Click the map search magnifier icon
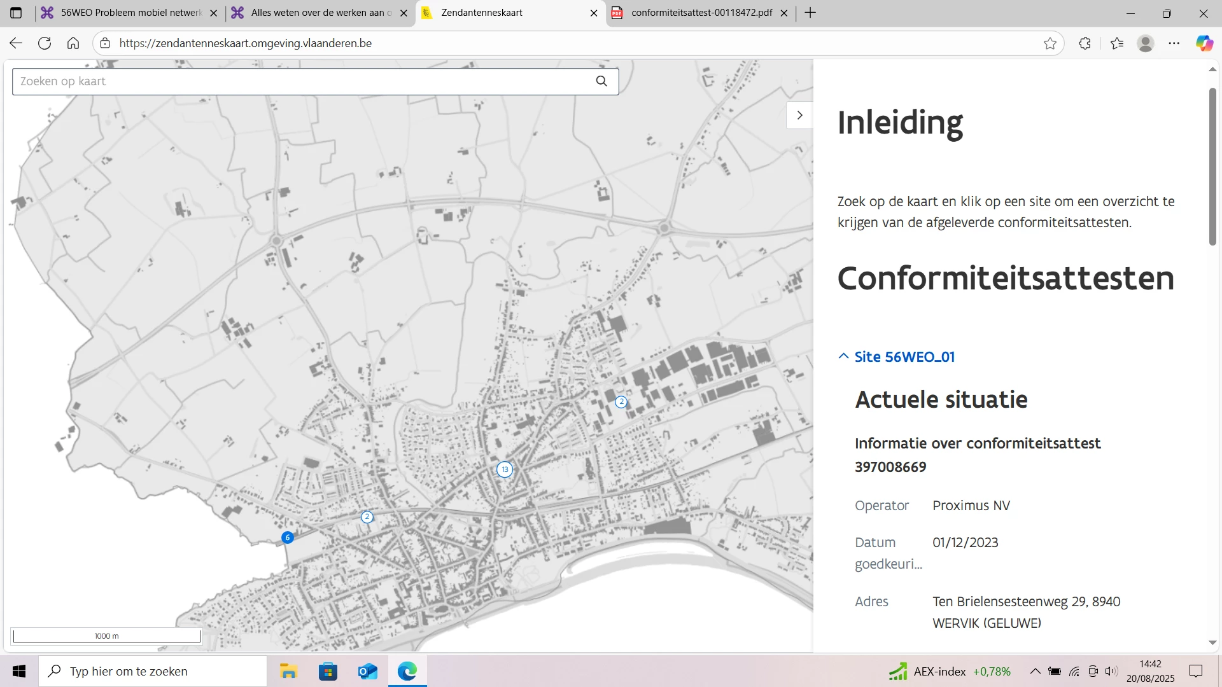The image size is (1222, 687). (601, 81)
